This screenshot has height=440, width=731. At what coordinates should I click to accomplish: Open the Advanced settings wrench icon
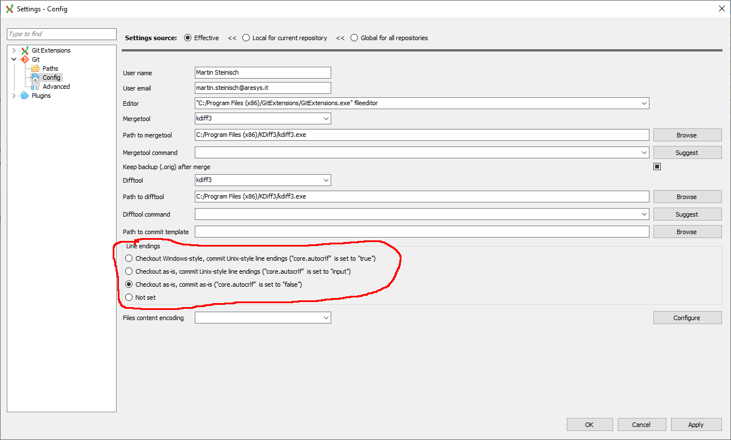tap(36, 86)
